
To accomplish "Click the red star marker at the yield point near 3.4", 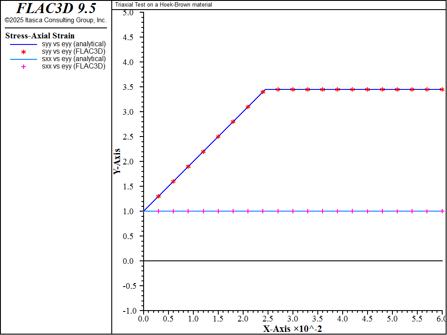I will [263, 92].
